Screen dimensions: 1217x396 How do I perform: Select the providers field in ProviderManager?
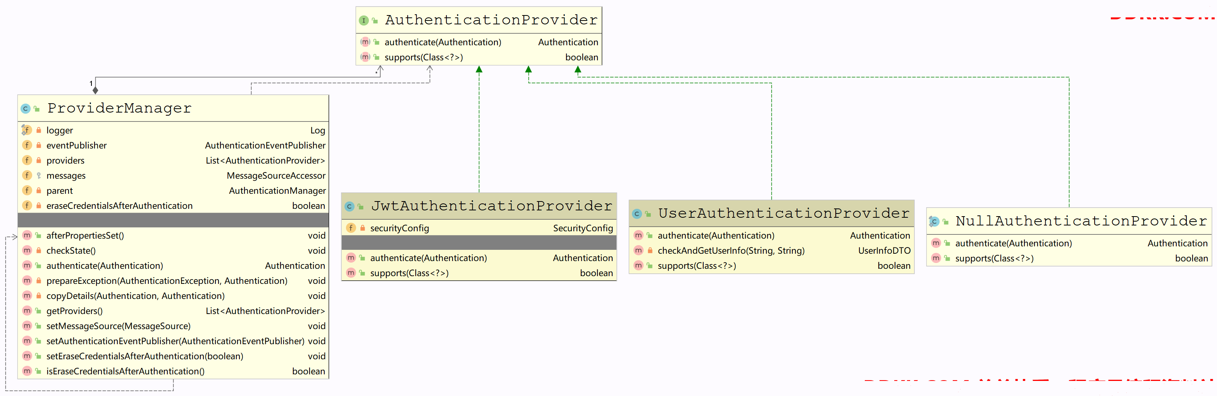pos(65,160)
